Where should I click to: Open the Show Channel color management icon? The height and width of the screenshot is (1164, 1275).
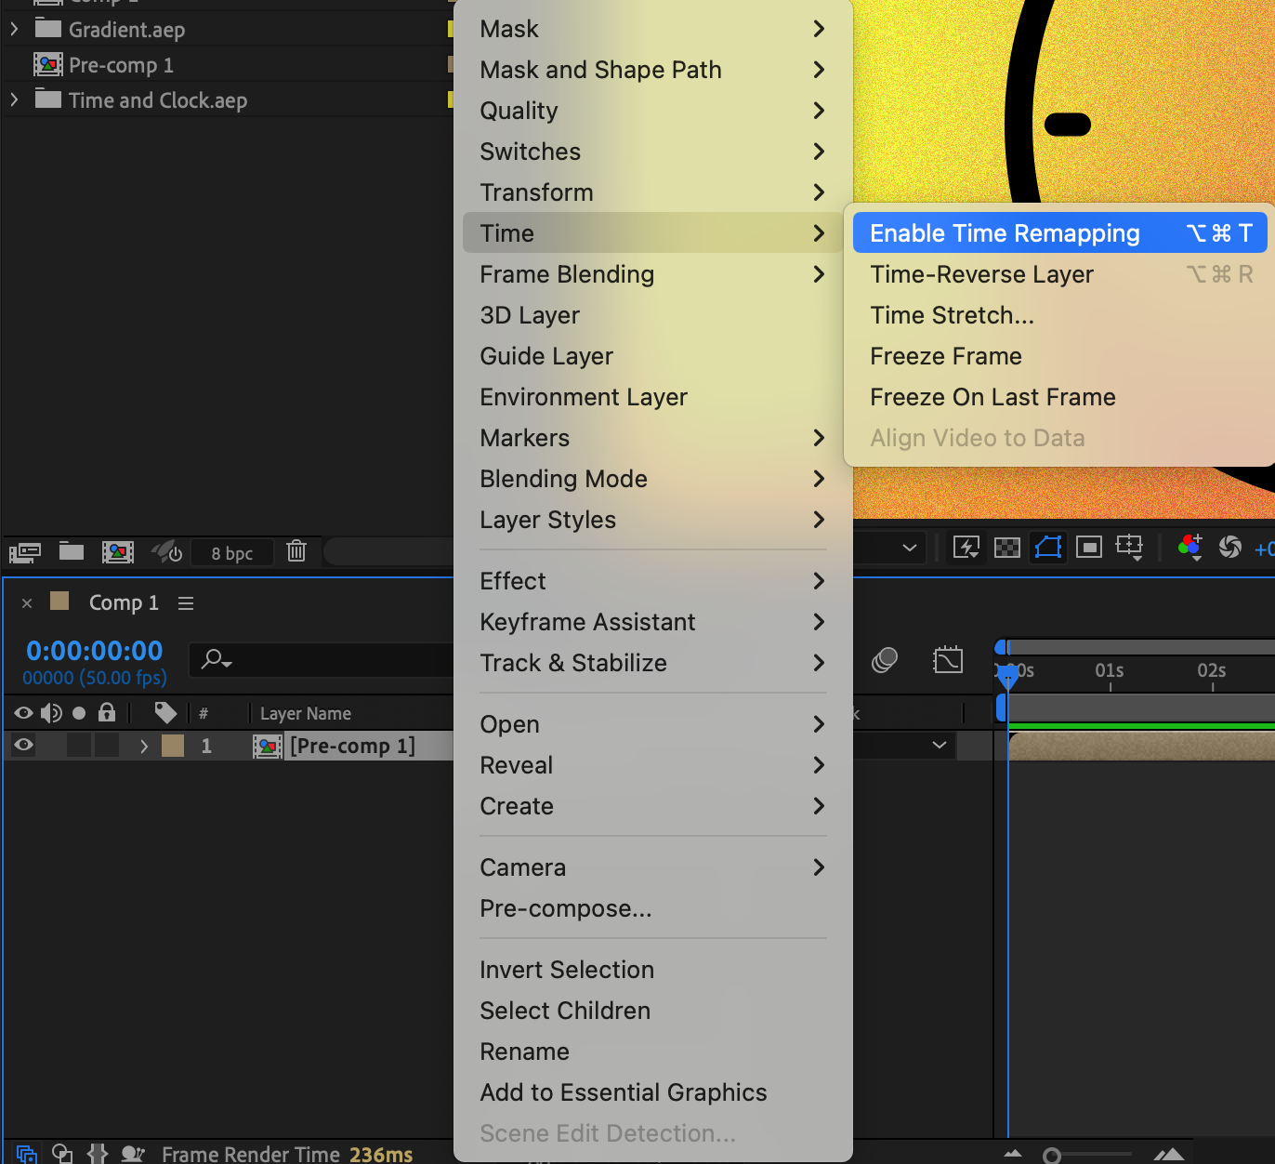pyautogui.click(x=1190, y=547)
